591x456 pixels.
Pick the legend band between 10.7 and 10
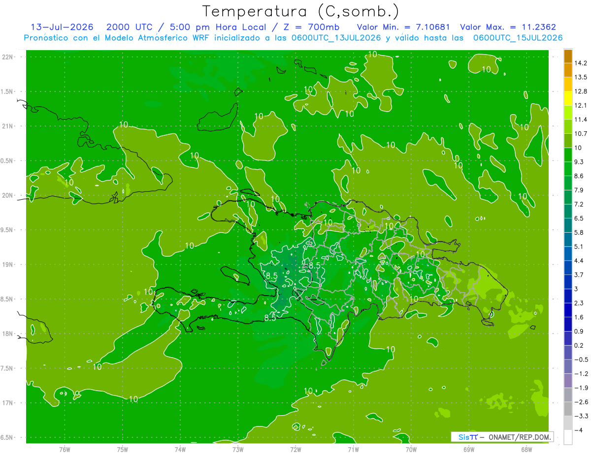click(568, 141)
